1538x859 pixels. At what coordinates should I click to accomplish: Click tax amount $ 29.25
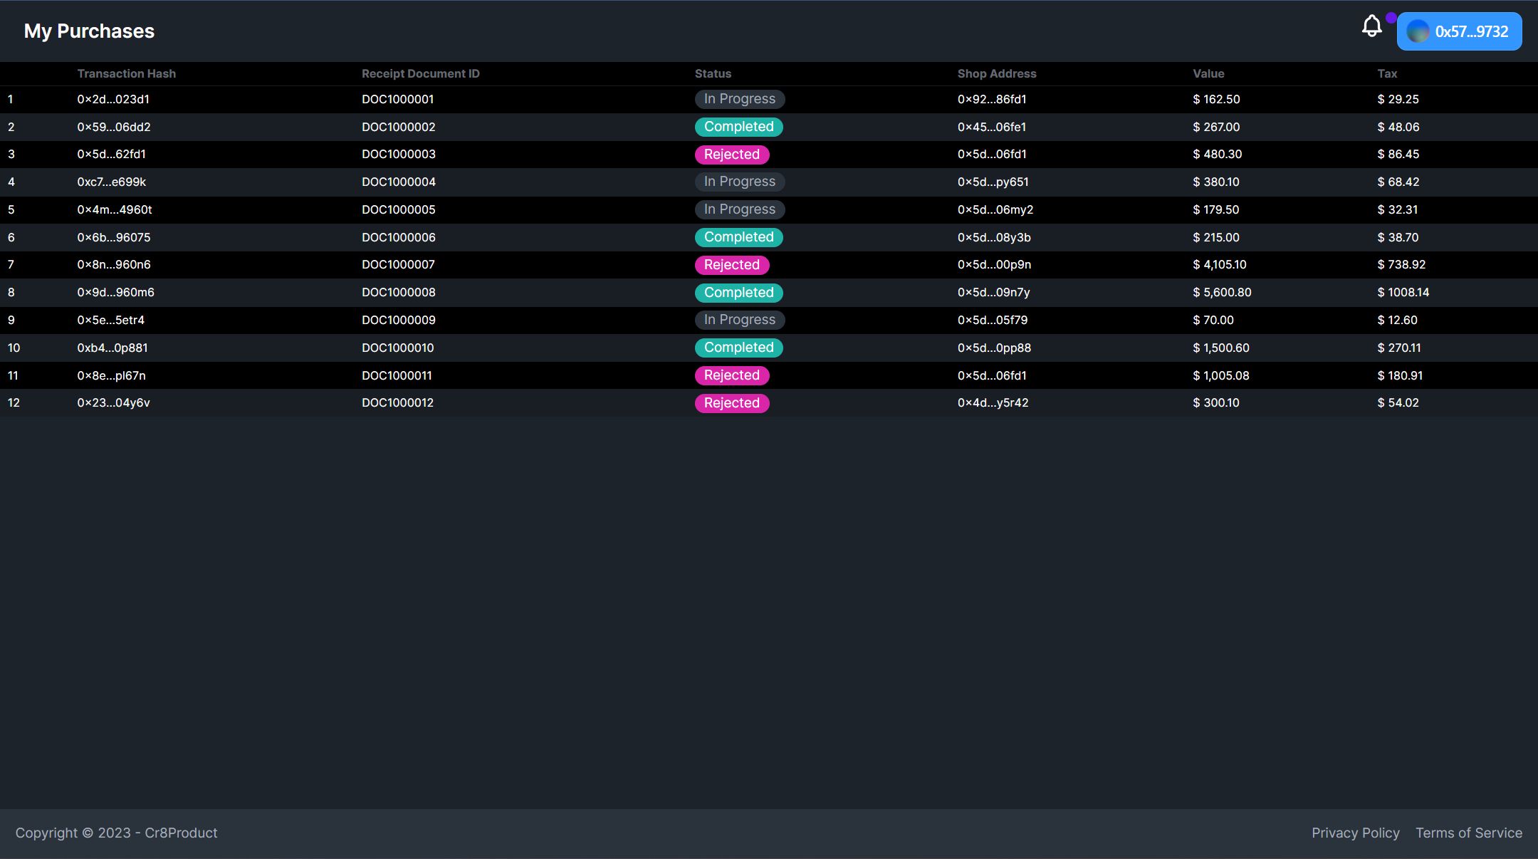1398,99
